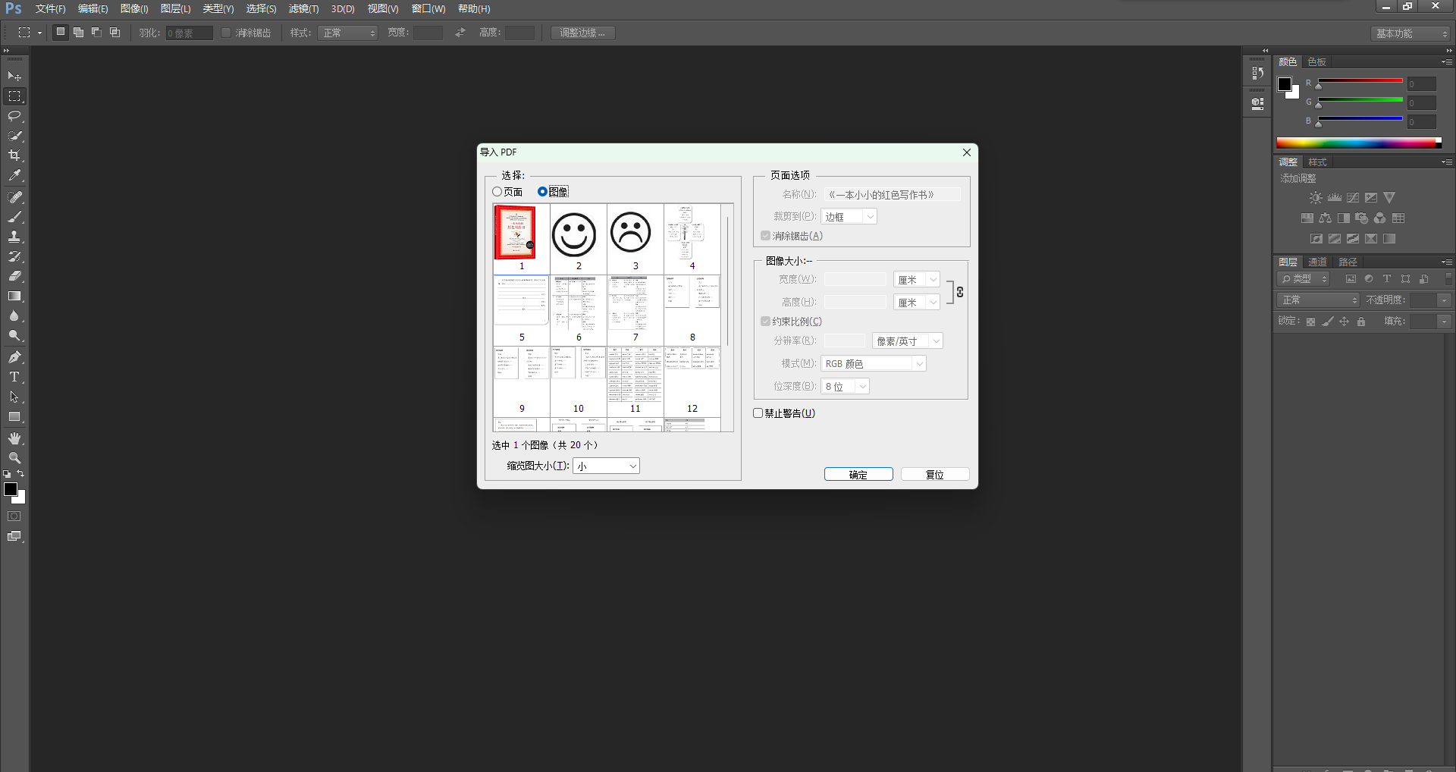Click the 复位 button
This screenshot has height=772, width=1456.
935,475
